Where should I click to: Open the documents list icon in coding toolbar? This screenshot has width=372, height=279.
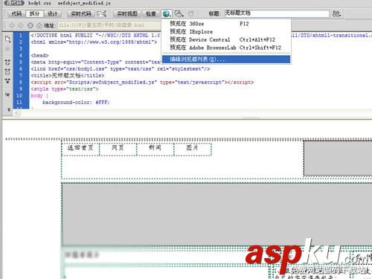(7, 39)
